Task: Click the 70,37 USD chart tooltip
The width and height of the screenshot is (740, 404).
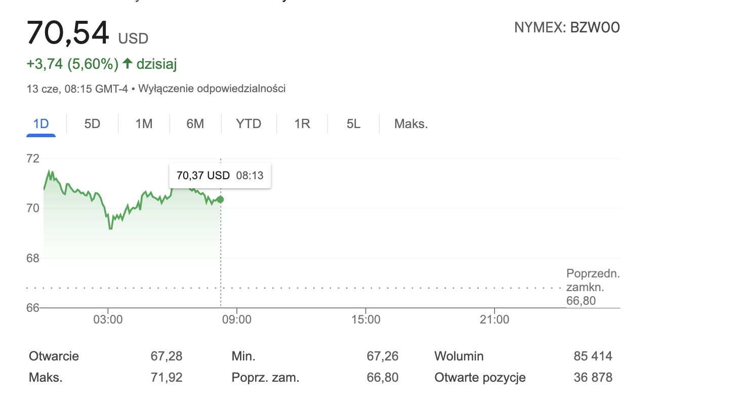Action: click(x=220, y=176)
